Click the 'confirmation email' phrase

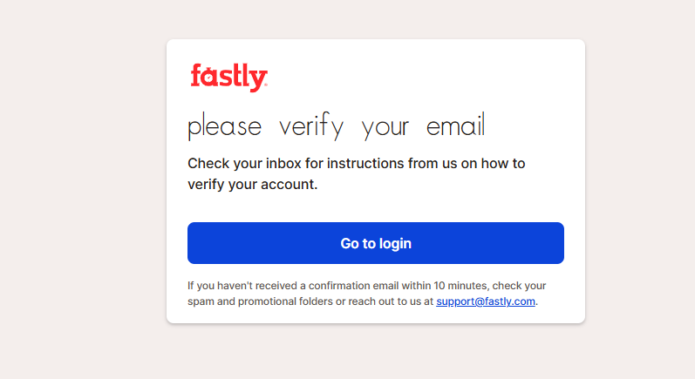click(x=354, y=286)
